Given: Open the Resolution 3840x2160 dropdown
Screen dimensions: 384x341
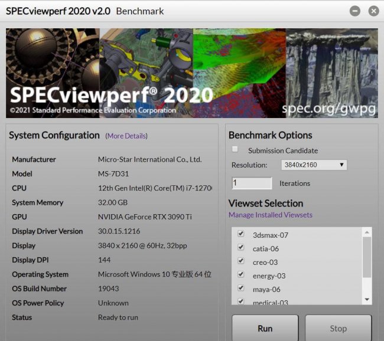Looking at the screenshot, I should [x=314, y=165].
